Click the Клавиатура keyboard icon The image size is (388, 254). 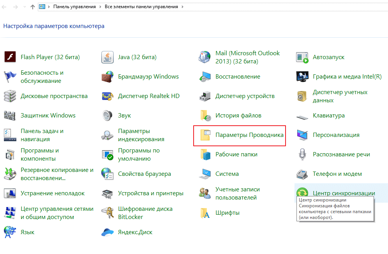pyautogui.click(x=302, y=116)
